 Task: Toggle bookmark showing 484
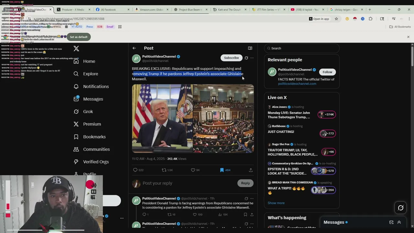225,170
